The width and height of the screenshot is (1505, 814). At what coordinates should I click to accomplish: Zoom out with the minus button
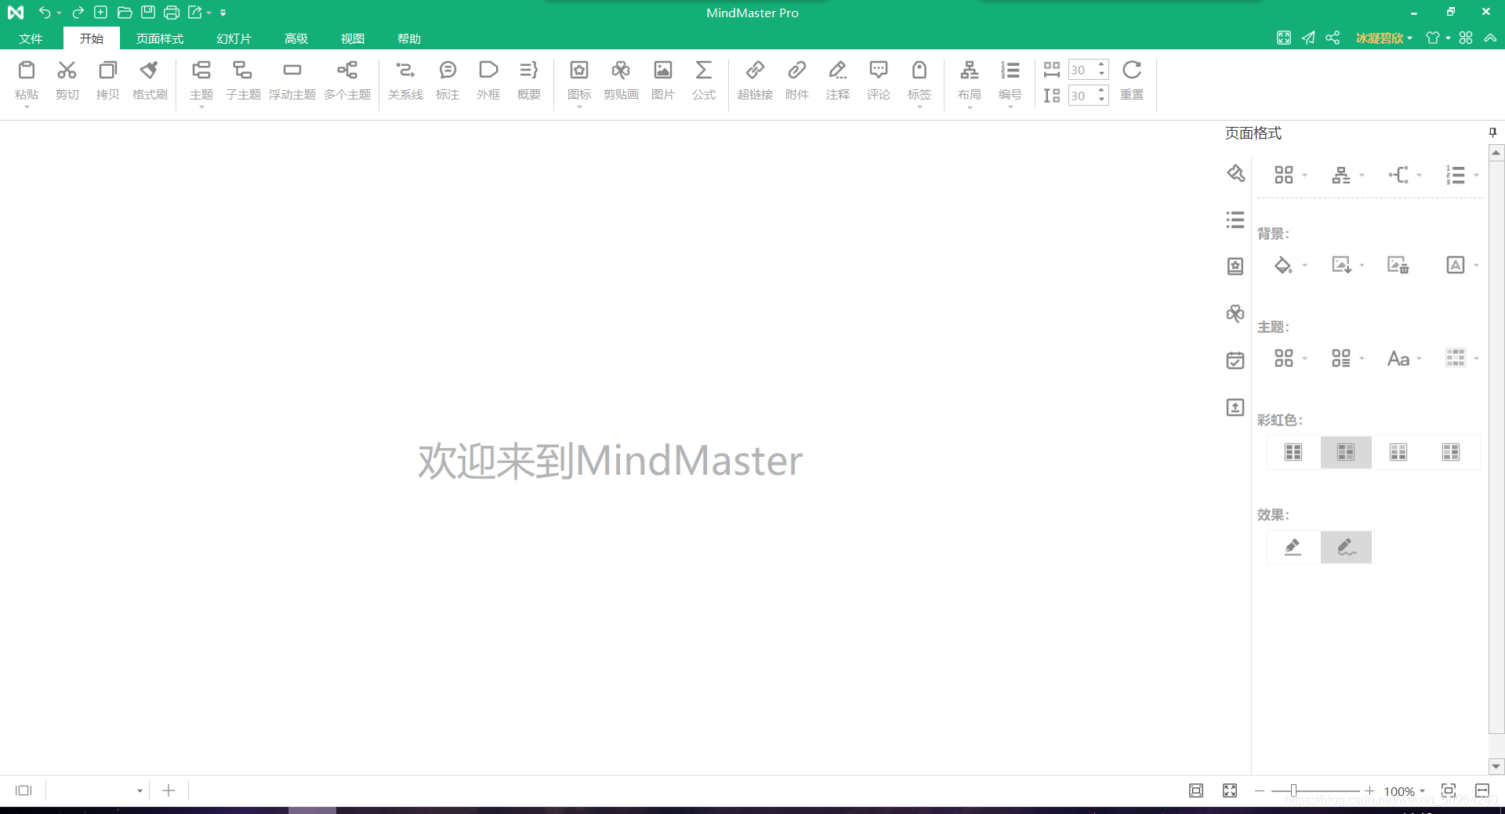tap(1260, 790)
